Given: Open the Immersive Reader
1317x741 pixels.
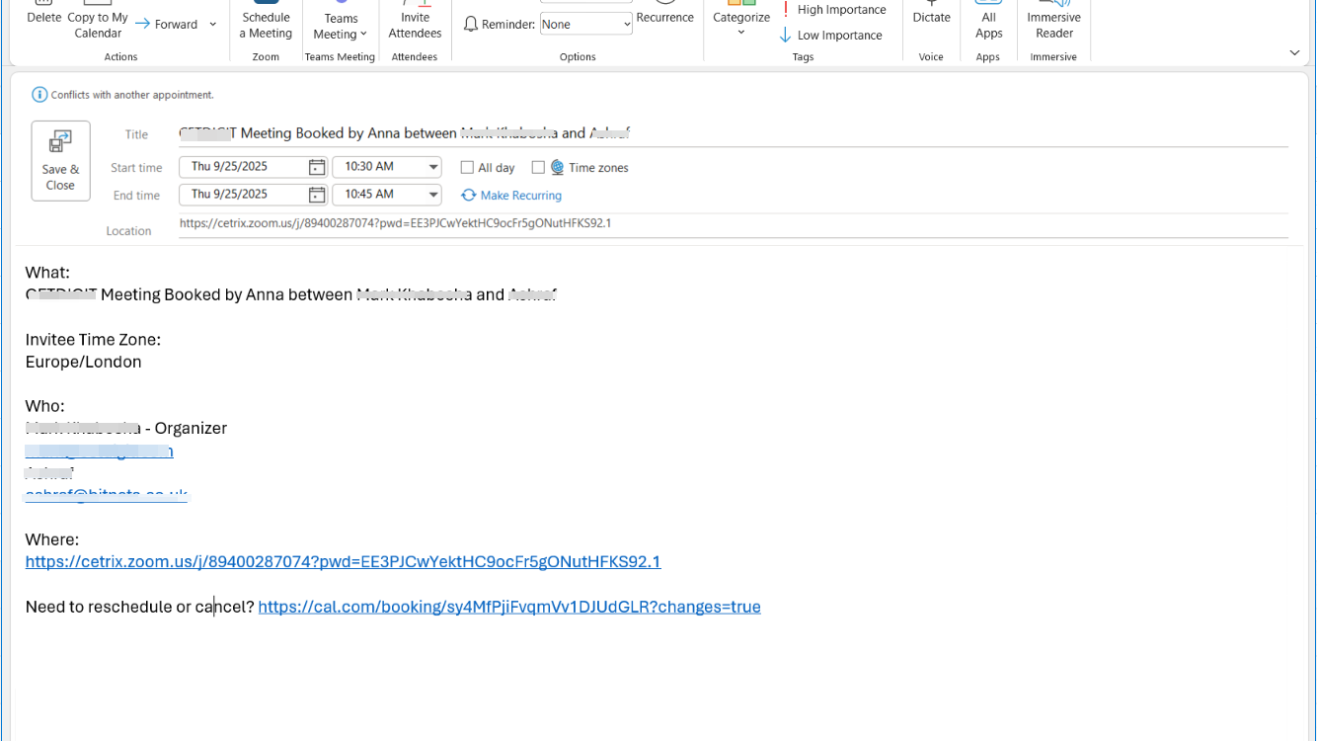Looking at the screenshot, I should coord(1053,25).
